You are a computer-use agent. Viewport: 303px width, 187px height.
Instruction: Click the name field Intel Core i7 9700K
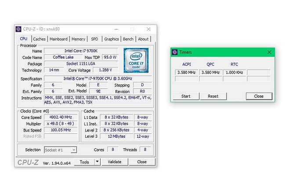pos(81,51)
